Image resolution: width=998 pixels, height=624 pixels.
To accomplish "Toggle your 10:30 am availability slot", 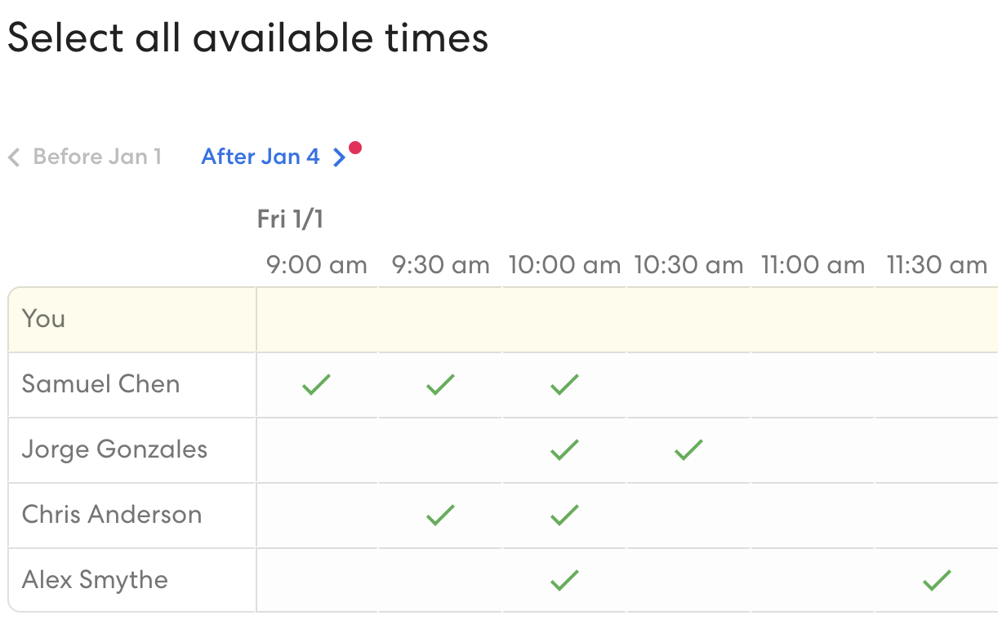I will click(x=688, y=320).
